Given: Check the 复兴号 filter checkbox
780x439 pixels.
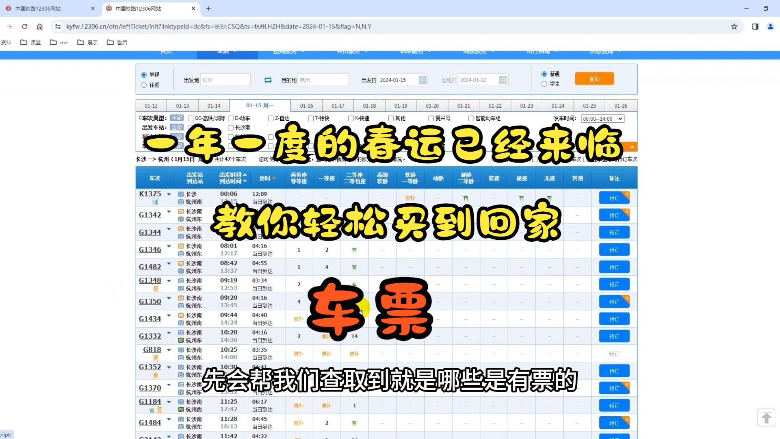Looking at the screenshot, I should pos(431,118).
